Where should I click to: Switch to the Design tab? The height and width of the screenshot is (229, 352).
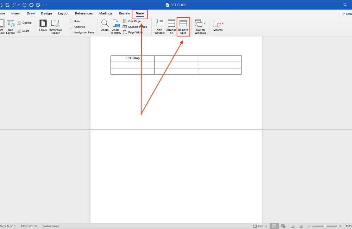[x=46, y=13]
